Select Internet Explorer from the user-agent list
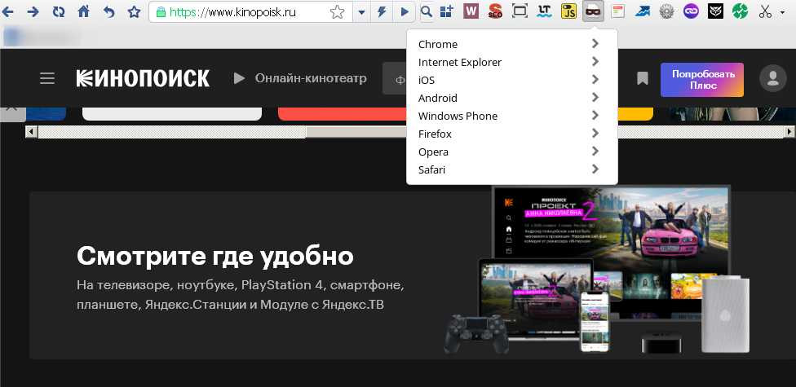 [459, 62]
